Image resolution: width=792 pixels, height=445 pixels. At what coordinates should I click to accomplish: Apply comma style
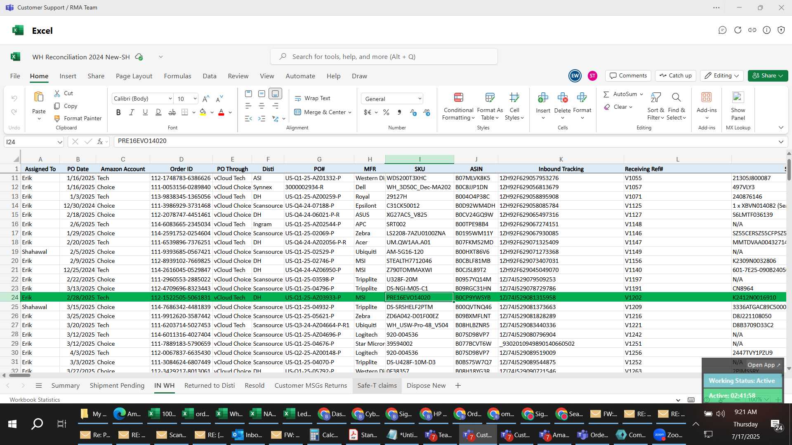pyautogui.click(x=399, y=112)
